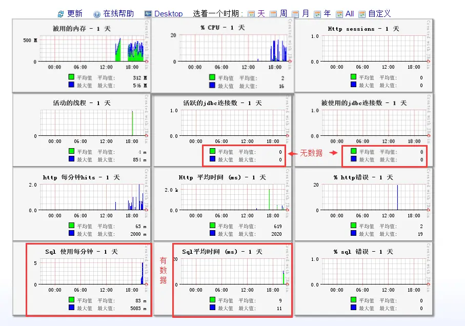The width and height of the screenshot is (465, 326).
Task: Click the Sql平均时间 maximum value 11
Action: tap(279, 309)
